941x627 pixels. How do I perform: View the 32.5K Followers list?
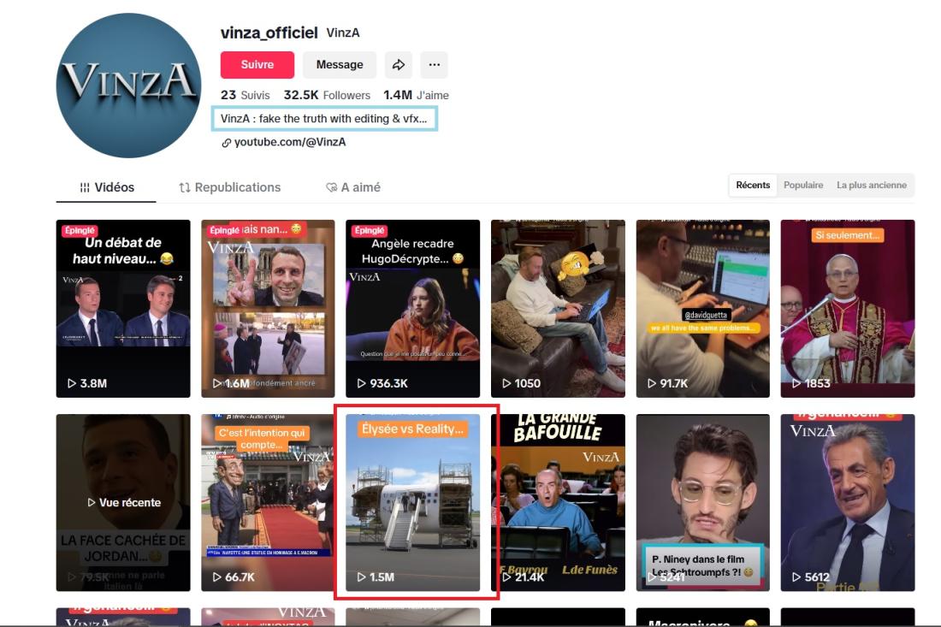[x=327, y=95]
